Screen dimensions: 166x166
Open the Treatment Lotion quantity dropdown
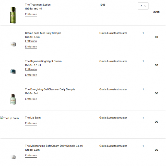click(x=143, y=6)
